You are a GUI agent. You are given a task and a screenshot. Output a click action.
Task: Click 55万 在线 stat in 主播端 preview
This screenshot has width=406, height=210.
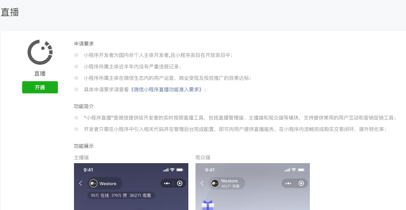tap(100, 195)
